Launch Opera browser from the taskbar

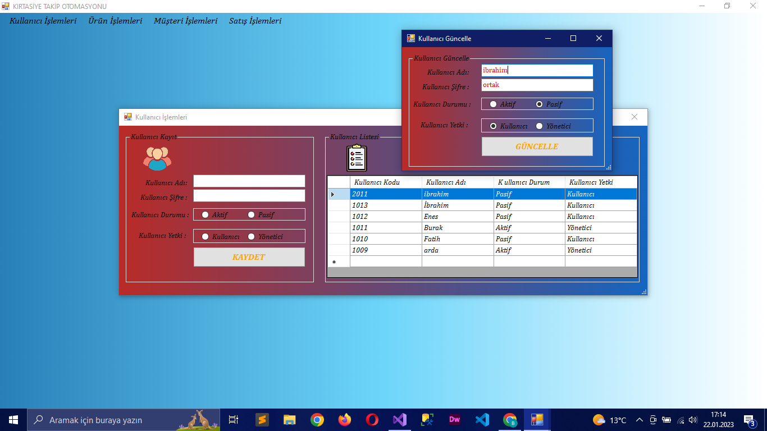point(372,420)
